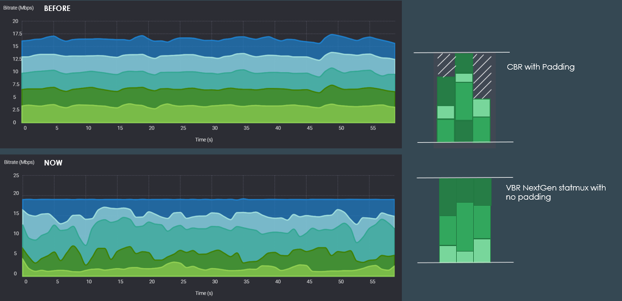
Task: Click the 'CBR with Padding' label
Action: (x=540, y=67)
